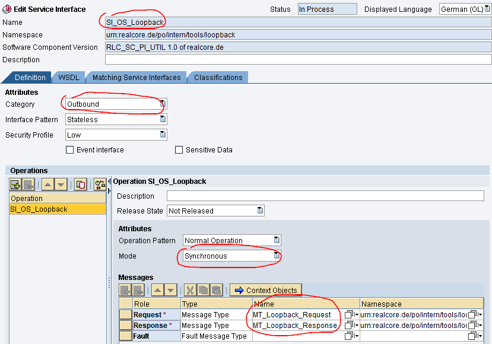
Task: Click into the top Description input field
Action: (298, 60)
